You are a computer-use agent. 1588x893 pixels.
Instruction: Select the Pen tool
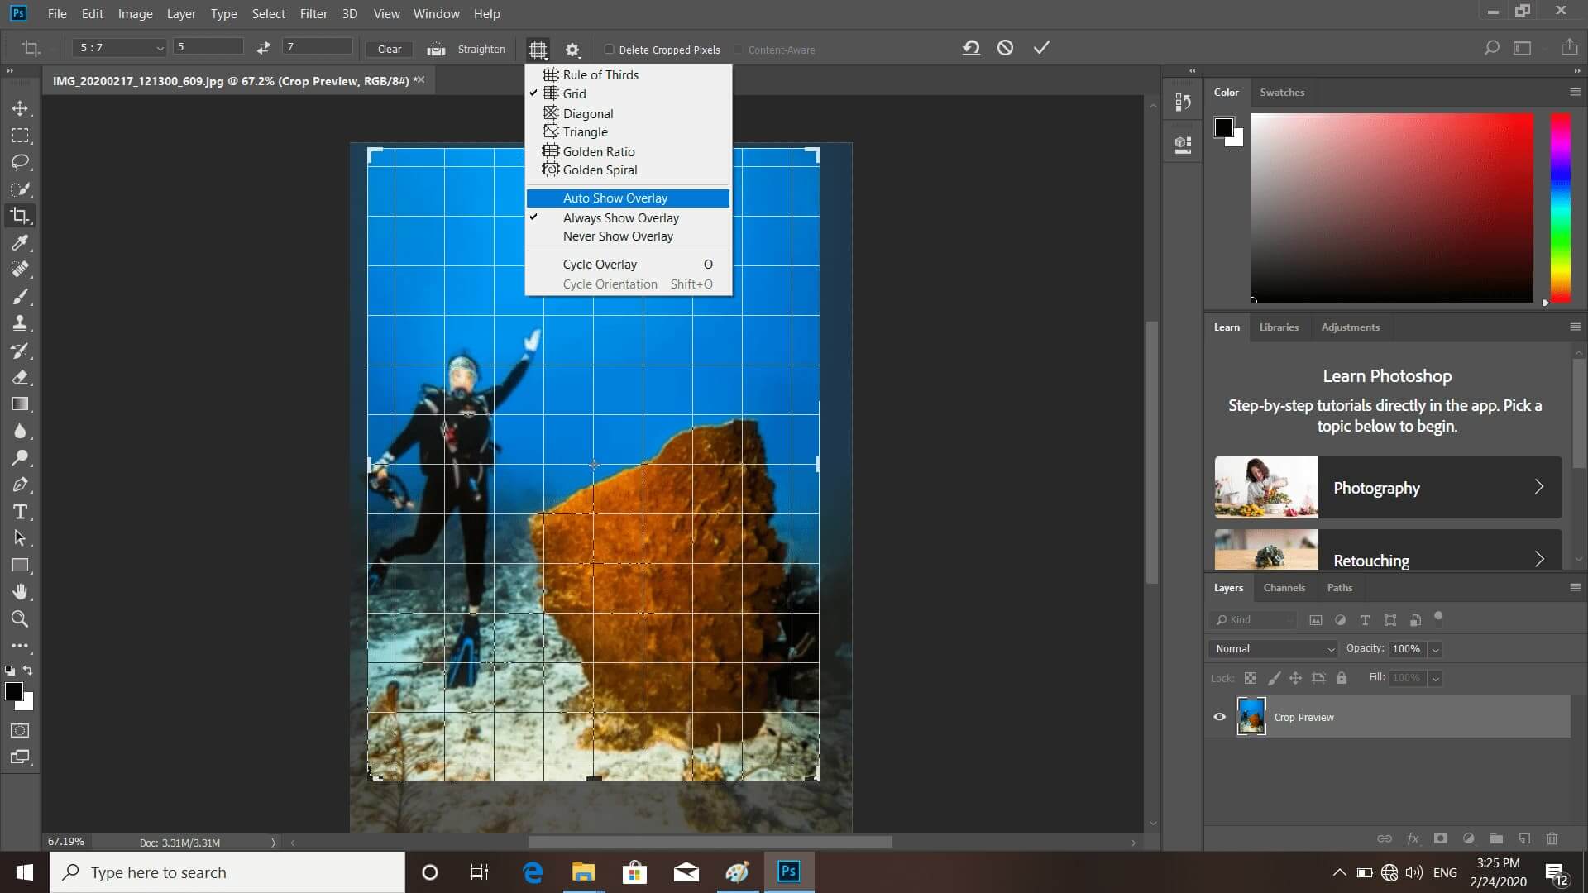coord(20,485)
